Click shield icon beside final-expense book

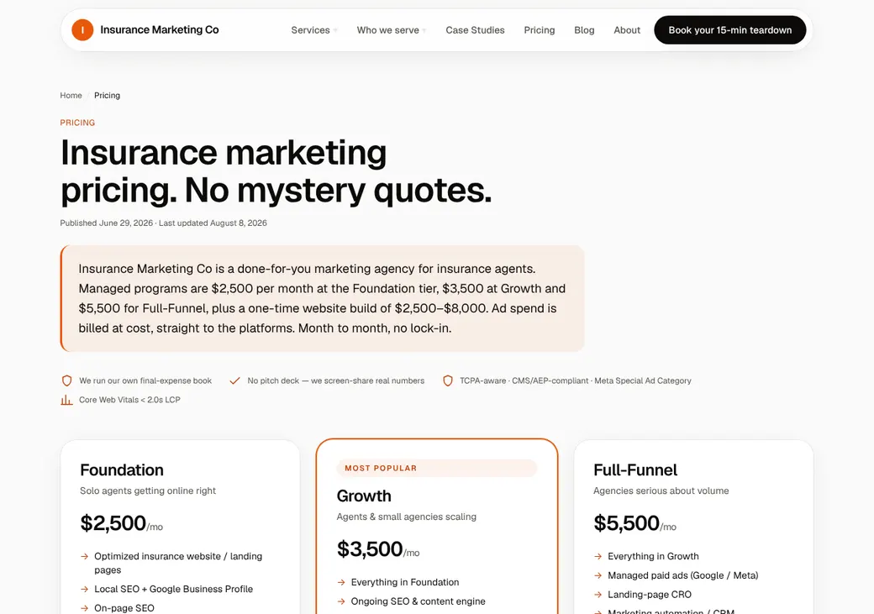click(x=67, y=380)
